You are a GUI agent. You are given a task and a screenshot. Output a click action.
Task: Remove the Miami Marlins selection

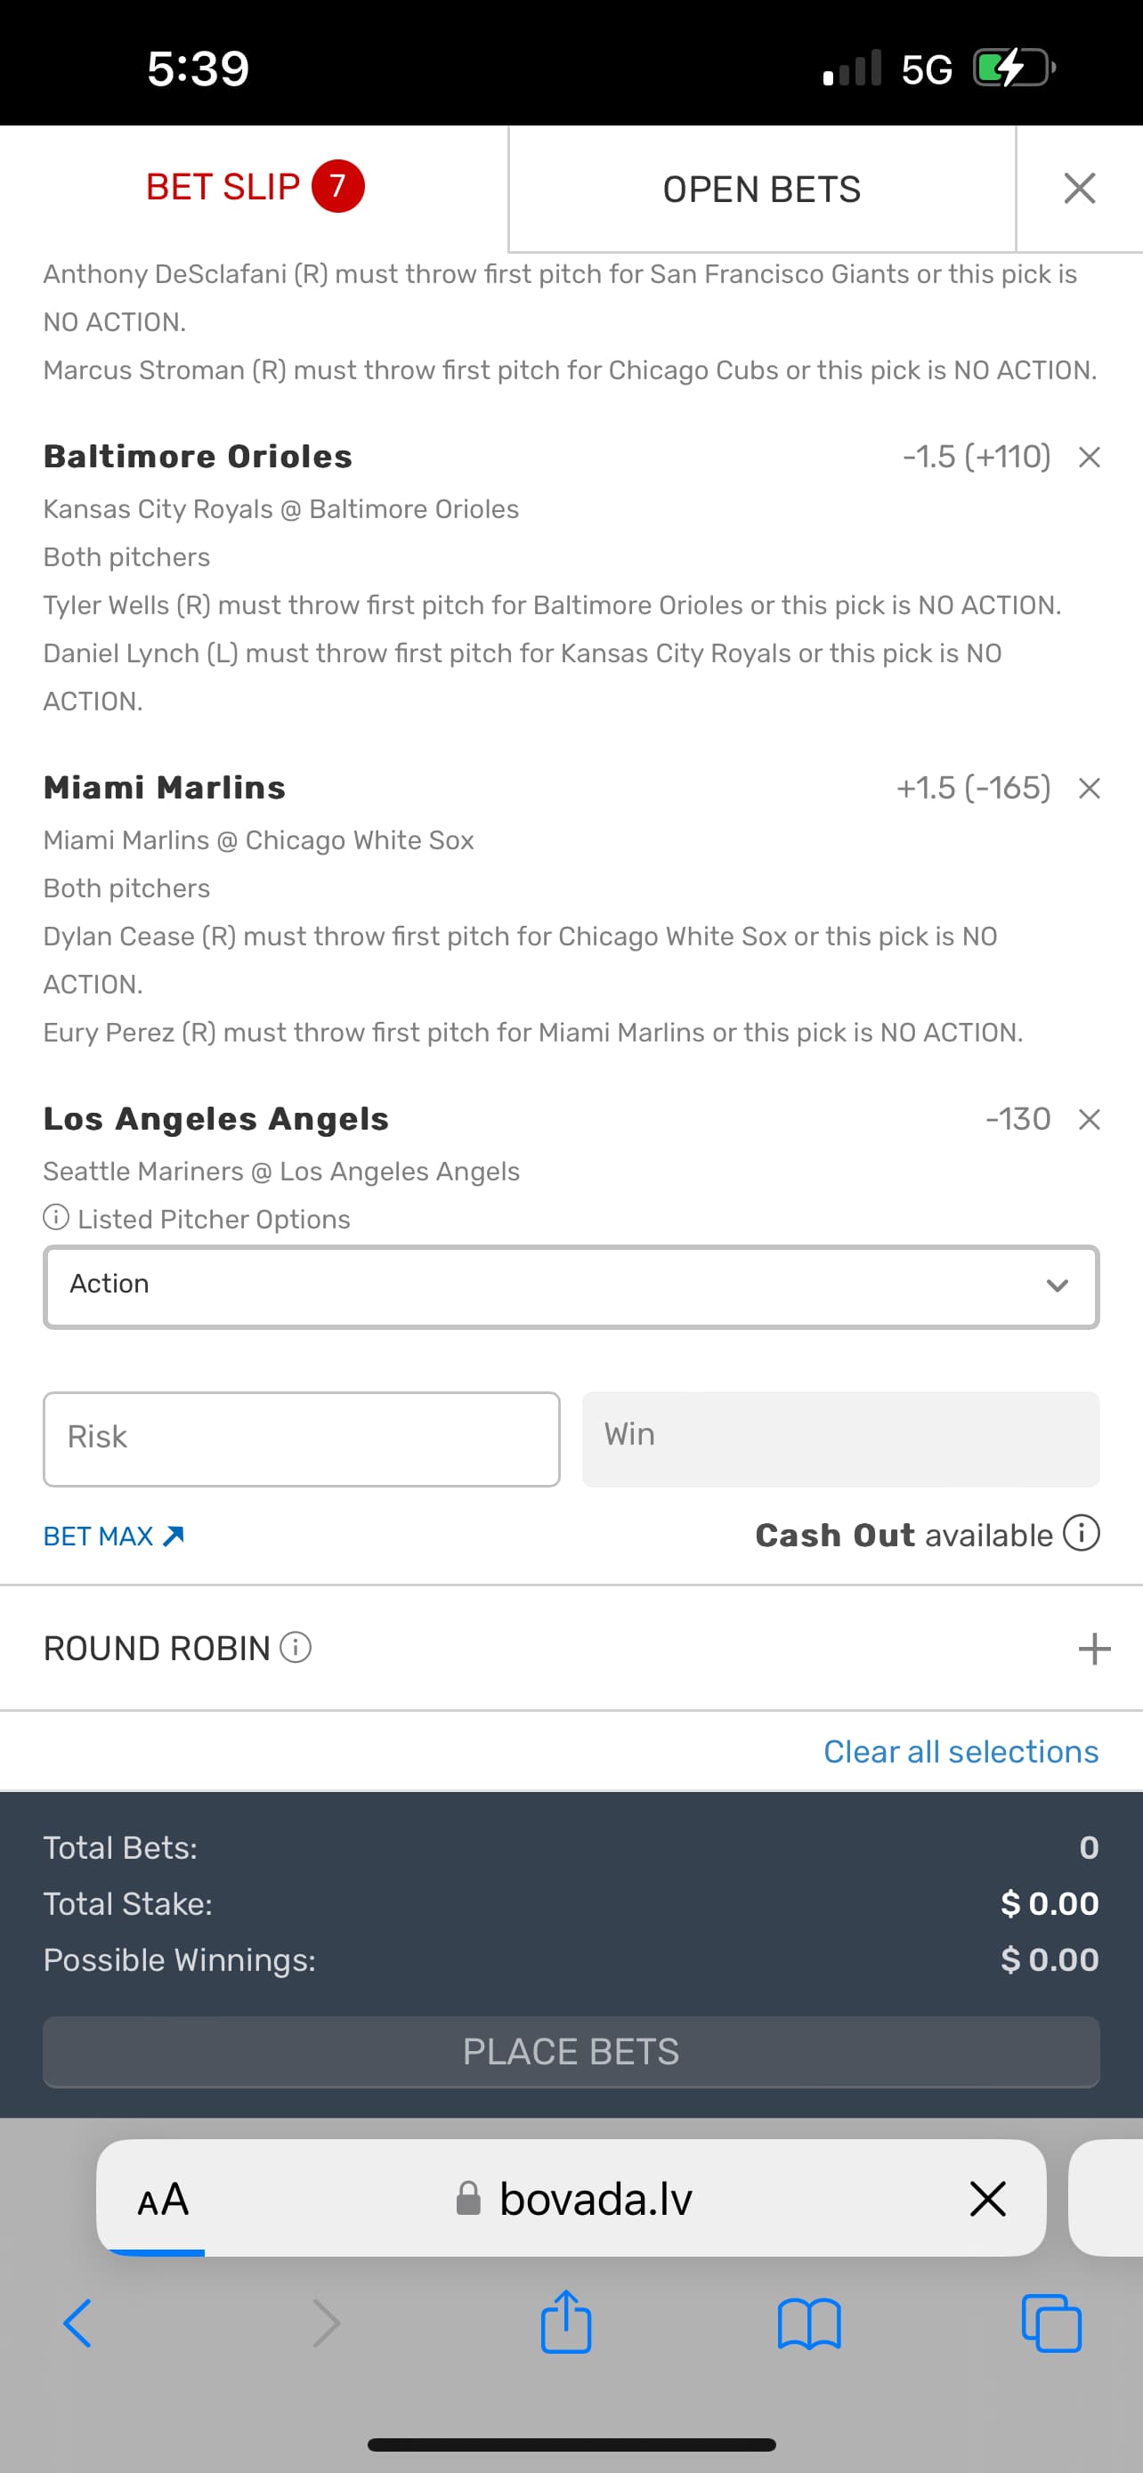point(1089,788)
